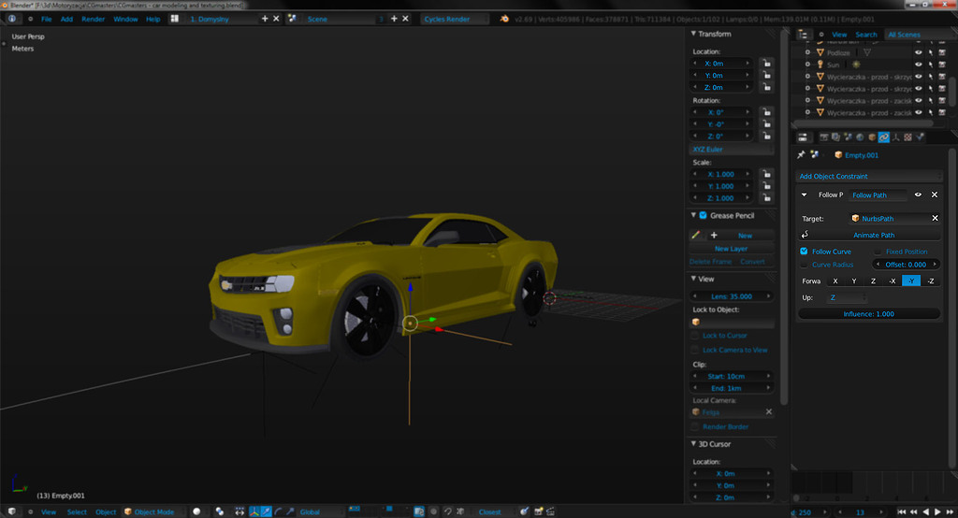Click the viewport shading sphere icon
958x518 pixels.
[x=196, y=511]
